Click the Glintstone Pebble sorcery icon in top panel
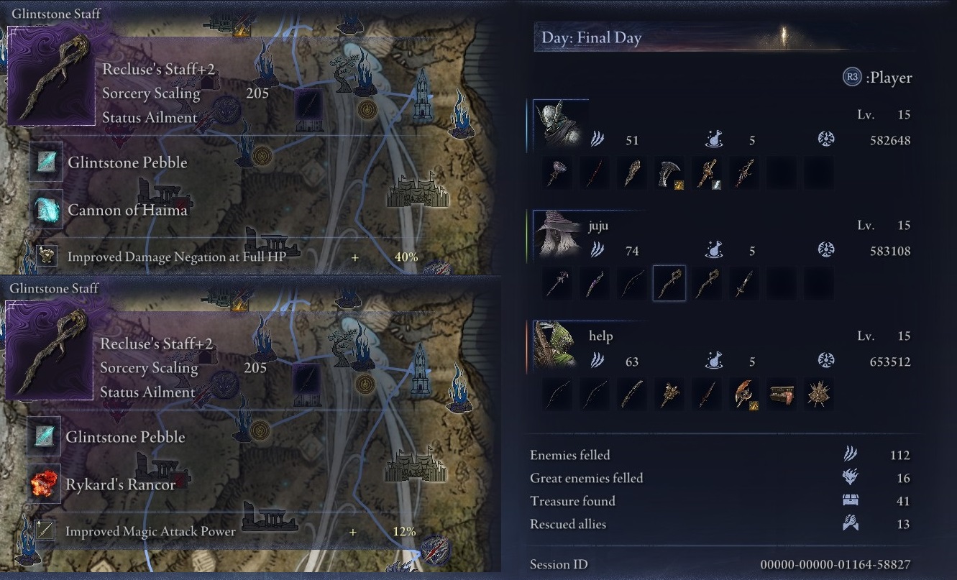Viewport: 957px width, 580px height. coord(45,162)
